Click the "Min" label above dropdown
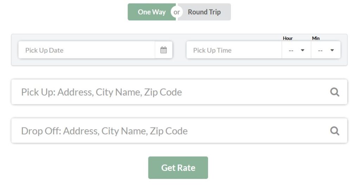This screenshot has height=194, width=360. [x=316, y=38]
